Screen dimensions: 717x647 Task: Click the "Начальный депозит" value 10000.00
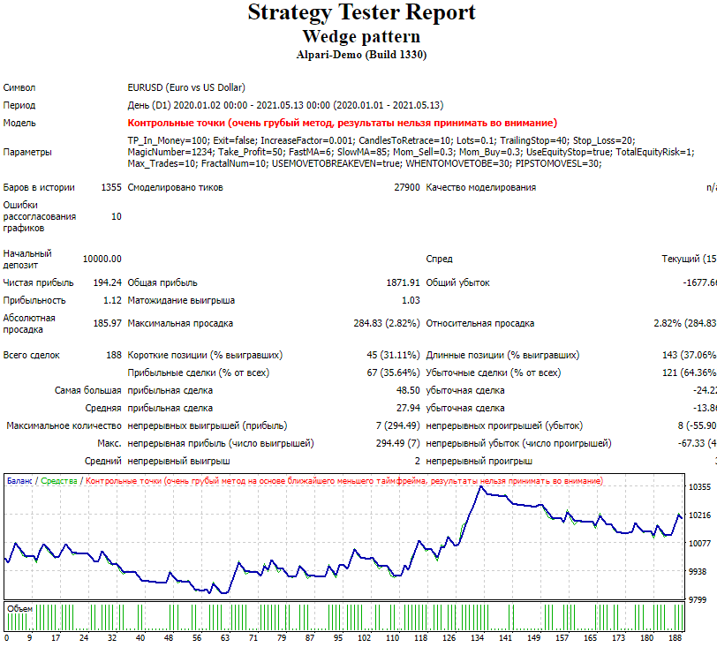click(102, 259)
